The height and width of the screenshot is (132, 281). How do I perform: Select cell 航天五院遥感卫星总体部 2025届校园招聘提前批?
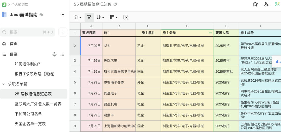(x=260, y=72)
